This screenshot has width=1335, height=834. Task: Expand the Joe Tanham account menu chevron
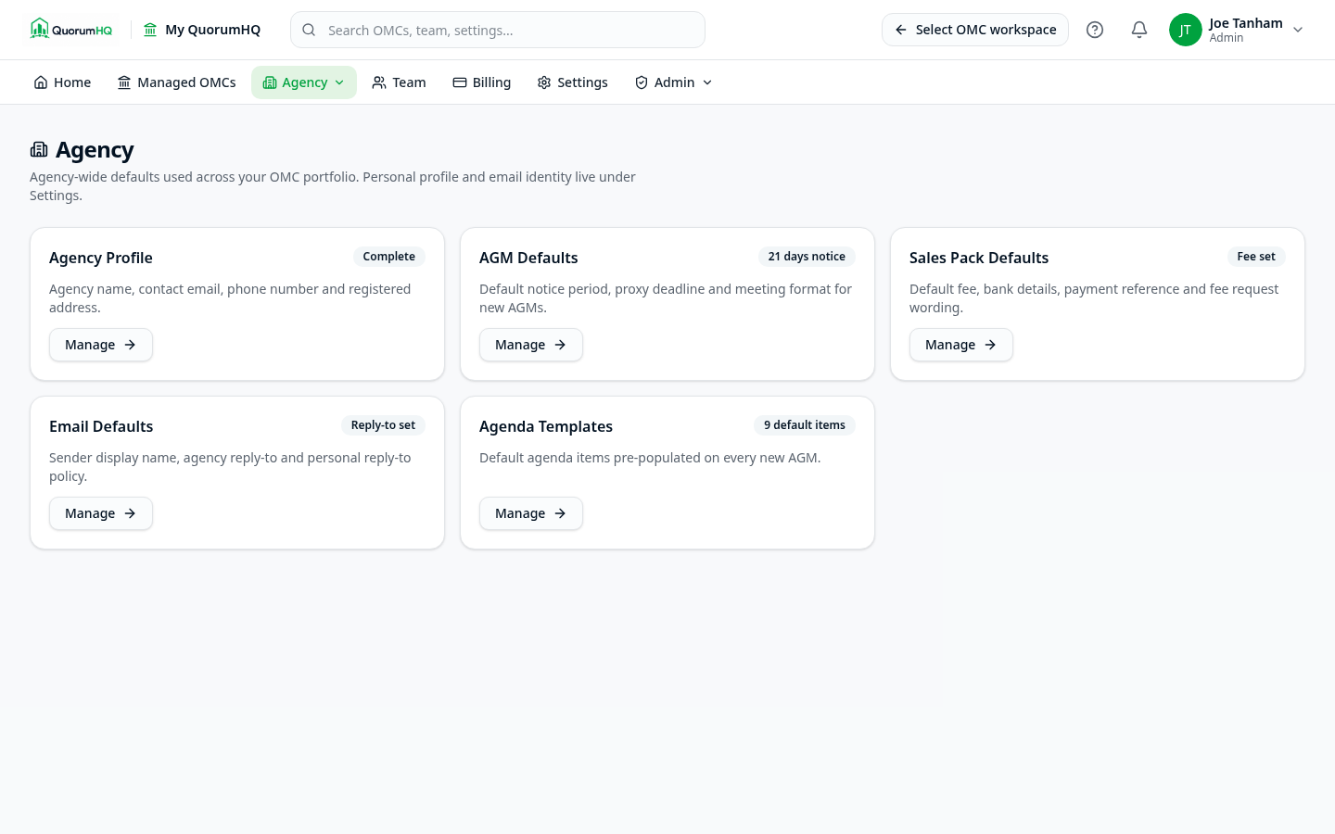tap(1298, 30)
